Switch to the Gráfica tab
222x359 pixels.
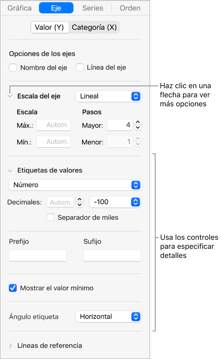(x=19, y=8)
